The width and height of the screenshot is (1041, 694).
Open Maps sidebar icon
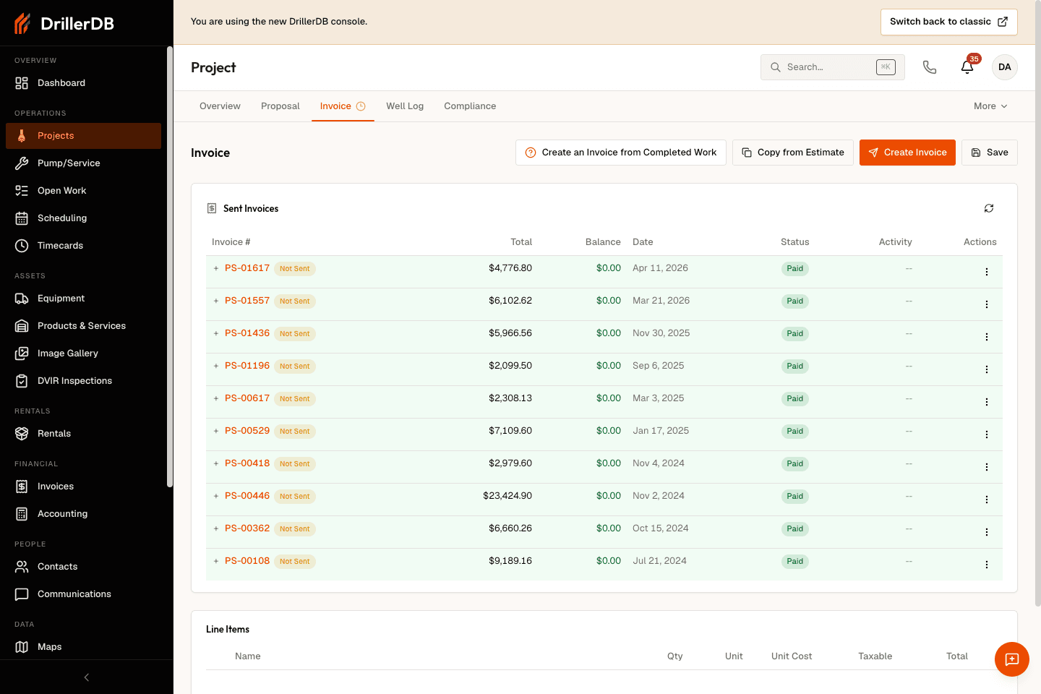click(22, 647)
